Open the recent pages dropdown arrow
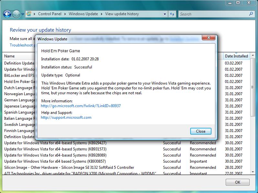The width and height of the screenshot is (258, 193). [x=23, y=14]
